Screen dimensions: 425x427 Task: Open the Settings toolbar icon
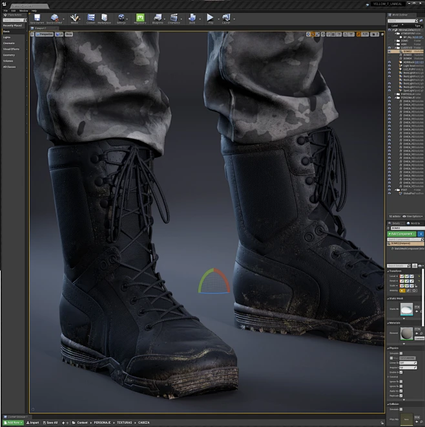click(121, 19)
